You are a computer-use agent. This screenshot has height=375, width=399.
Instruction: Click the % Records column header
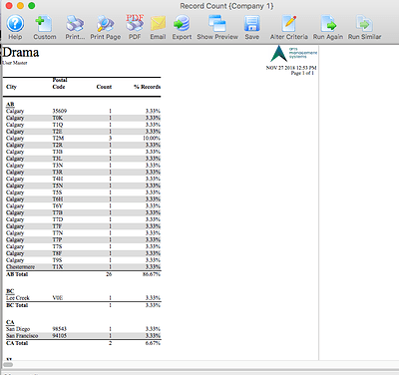point(148,87)
